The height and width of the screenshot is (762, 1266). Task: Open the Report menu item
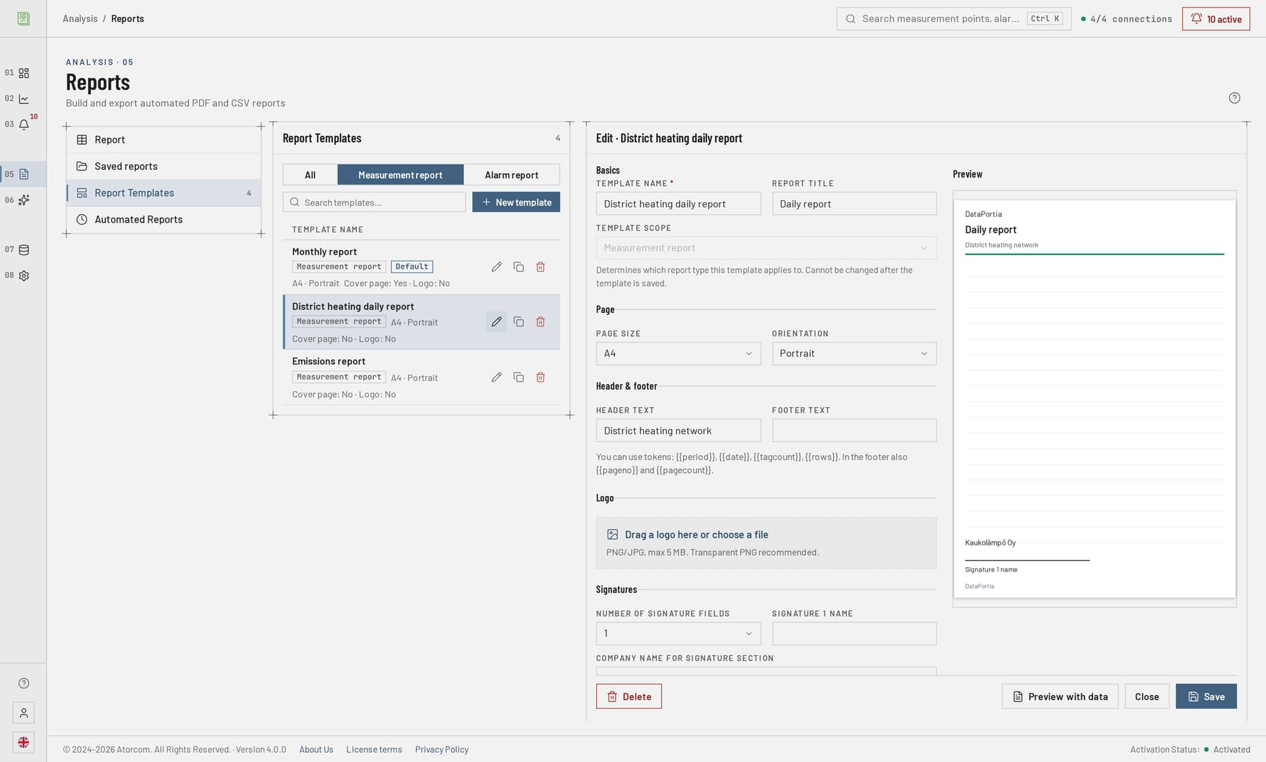coord(164,140)
